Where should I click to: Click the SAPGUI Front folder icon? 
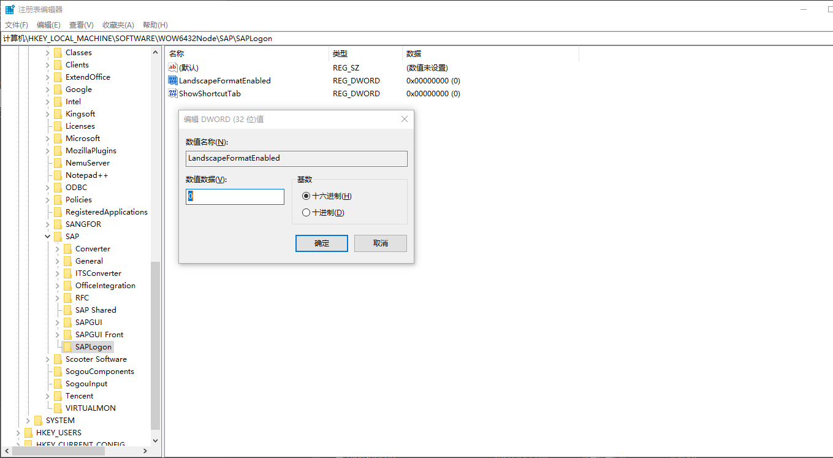pyautogui.click(x=67, y=334)
